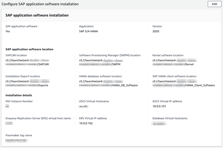223x148 pixels.
Task: Click the ERS Virtual IP address 10.0.0.102
Action: [x=86, y=123]
